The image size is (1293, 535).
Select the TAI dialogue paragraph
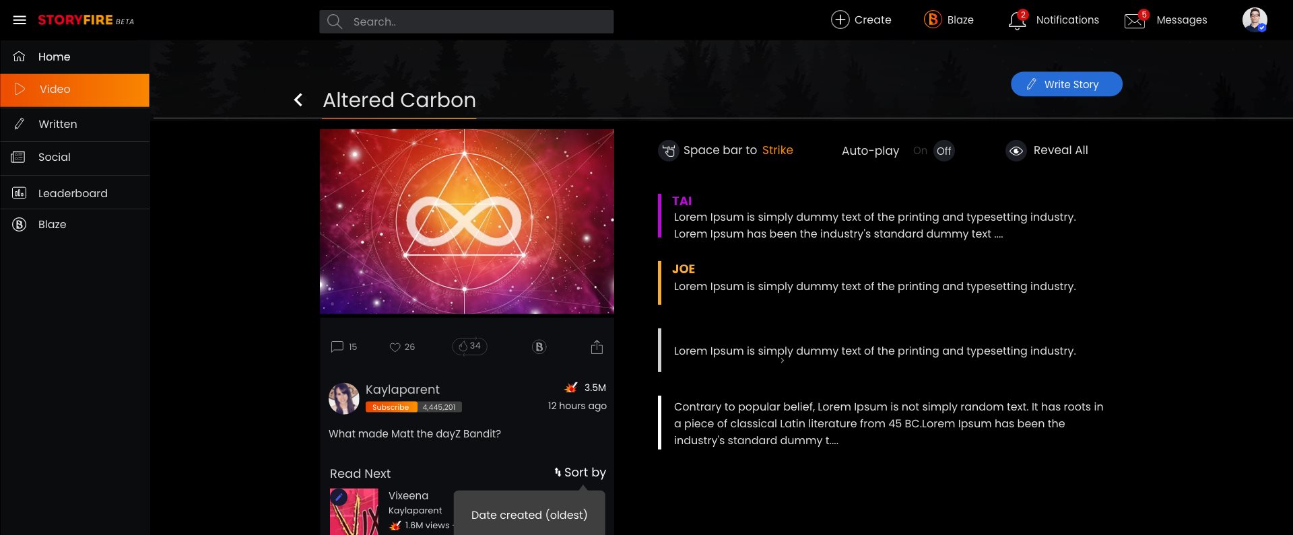coord(875,225)
